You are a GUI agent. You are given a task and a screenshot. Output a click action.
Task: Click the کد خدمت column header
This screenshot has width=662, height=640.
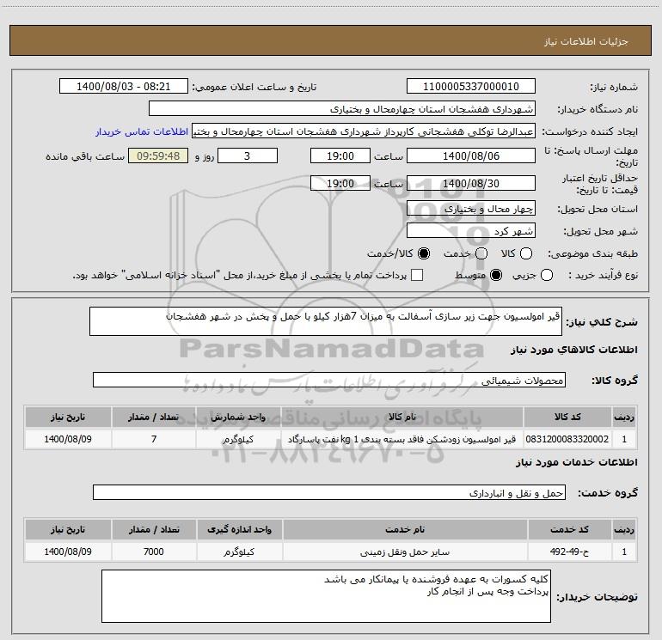[569, 529]
